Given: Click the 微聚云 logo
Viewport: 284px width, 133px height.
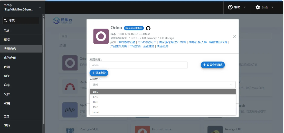Looking at the screenshot, I should (x=63, y=21).
